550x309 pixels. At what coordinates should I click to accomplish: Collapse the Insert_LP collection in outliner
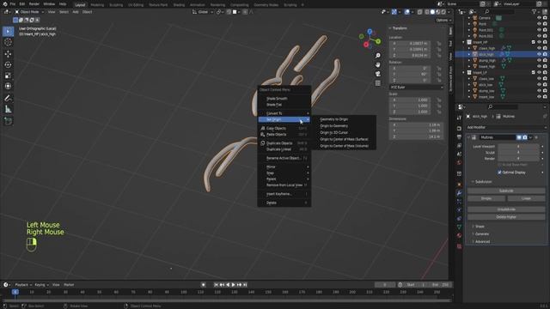point(464,72)
